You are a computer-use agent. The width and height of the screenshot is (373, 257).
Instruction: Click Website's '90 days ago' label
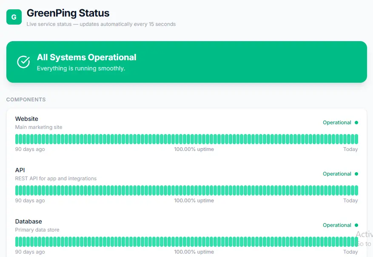(x=30, y=149)
